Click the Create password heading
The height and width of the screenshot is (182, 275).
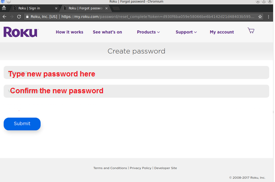coord(136,51)
